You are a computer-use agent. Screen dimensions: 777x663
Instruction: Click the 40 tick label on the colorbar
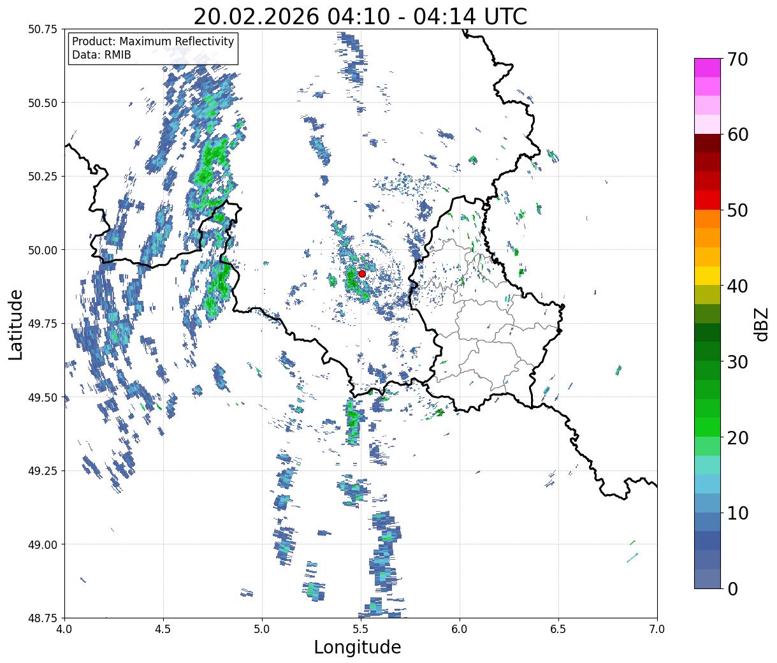pos(739,286)
